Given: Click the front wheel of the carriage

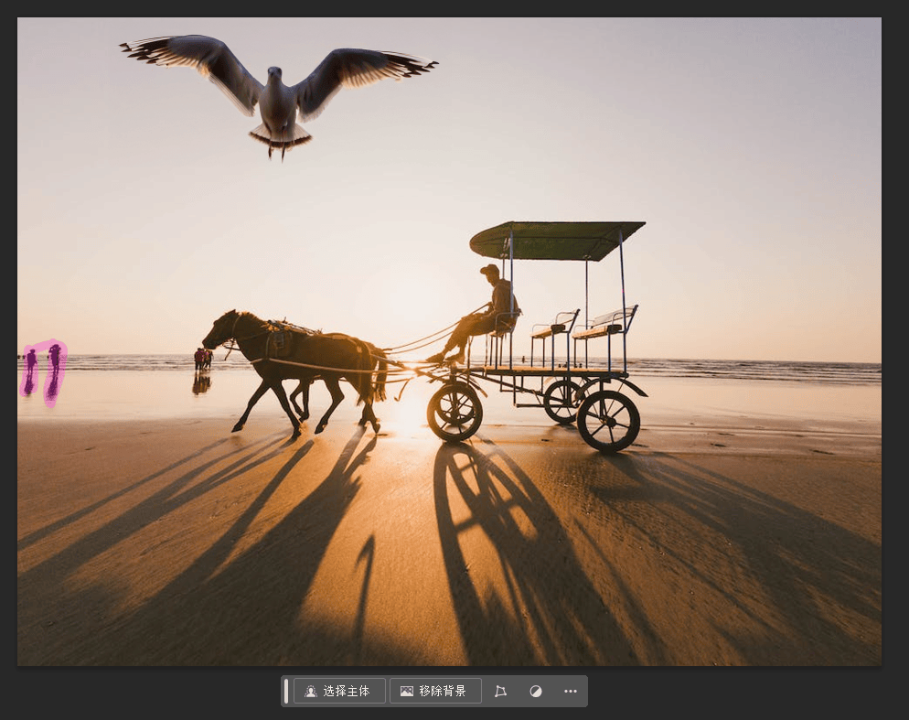Looking at the screenshot, I should pos(455,413).
